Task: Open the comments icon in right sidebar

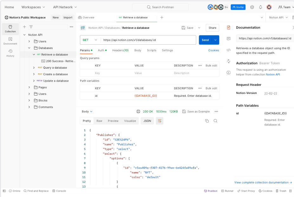Action: pyautogui.click(x=228, y=39)
